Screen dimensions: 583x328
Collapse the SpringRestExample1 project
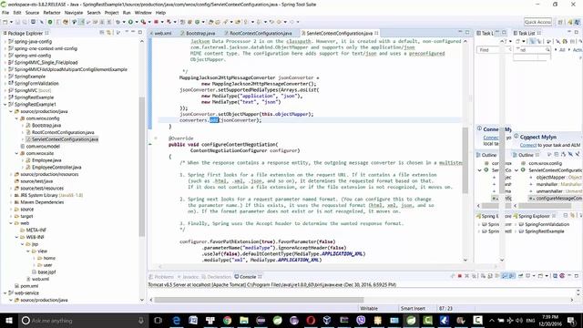click(5, 105)
